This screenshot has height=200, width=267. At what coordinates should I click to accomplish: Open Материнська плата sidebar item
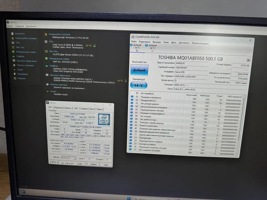26,52
